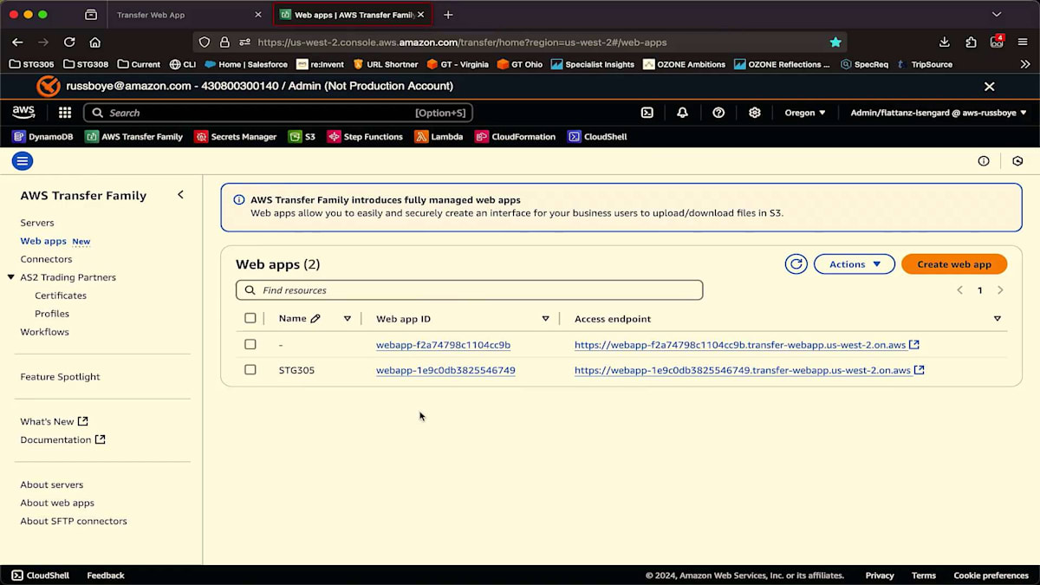Click the Find resources search field
The height and width of the screenshot is (585, 1040).
click(x=469, y=290)
